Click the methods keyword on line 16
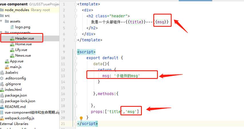Screen dimensions: 244x129 (x=106, y=94)
